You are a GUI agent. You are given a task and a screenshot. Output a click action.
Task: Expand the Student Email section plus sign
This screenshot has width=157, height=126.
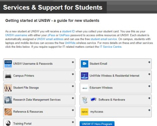coord(149,62)
